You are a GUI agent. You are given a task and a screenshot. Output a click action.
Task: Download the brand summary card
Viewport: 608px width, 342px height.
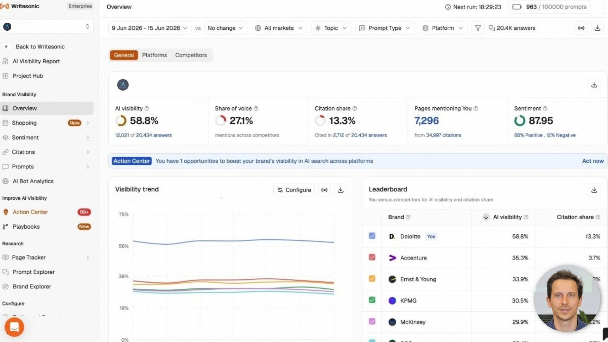(x=594, y=85)
